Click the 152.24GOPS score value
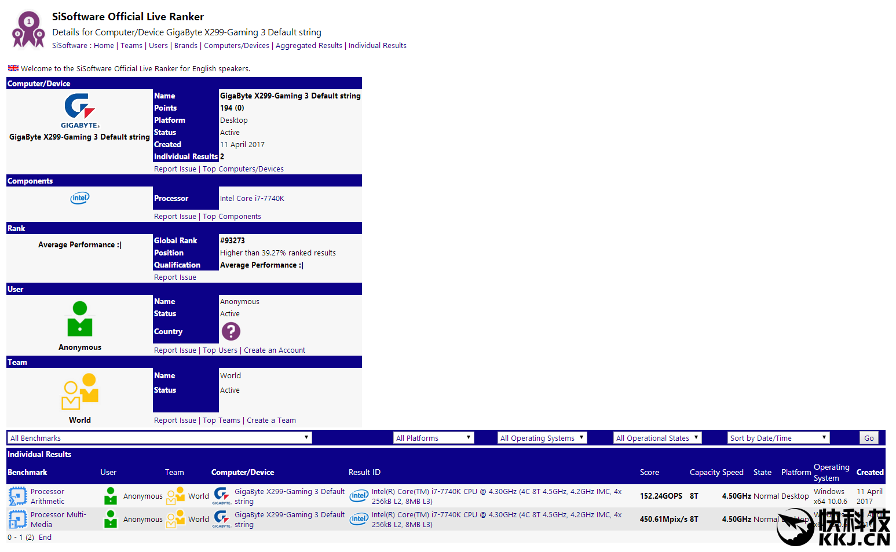Image resolution: width=896 pixels, height=552 pixels. (661, 496)
